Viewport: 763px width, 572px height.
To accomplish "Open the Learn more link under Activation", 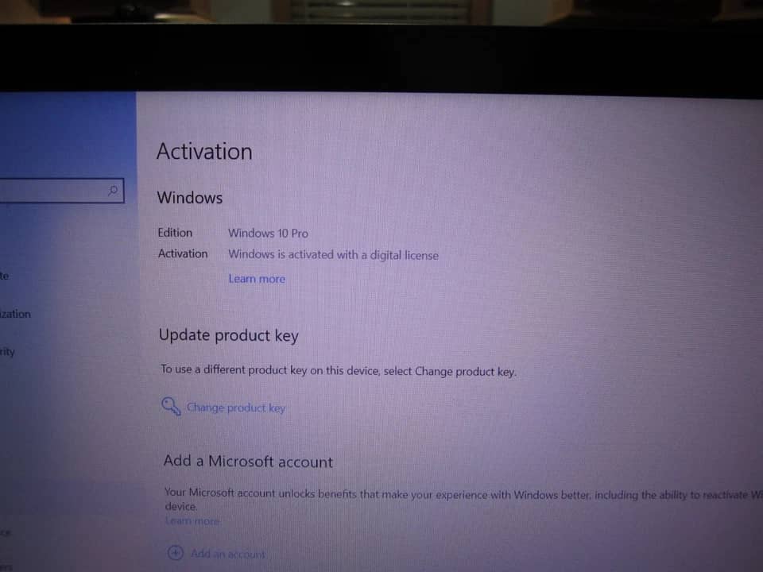I will pyautogui.click(x=257, y=279).
